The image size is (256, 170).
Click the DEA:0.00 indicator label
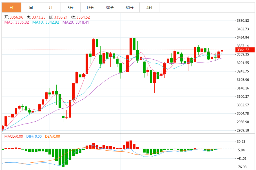[x=53, y=137]
